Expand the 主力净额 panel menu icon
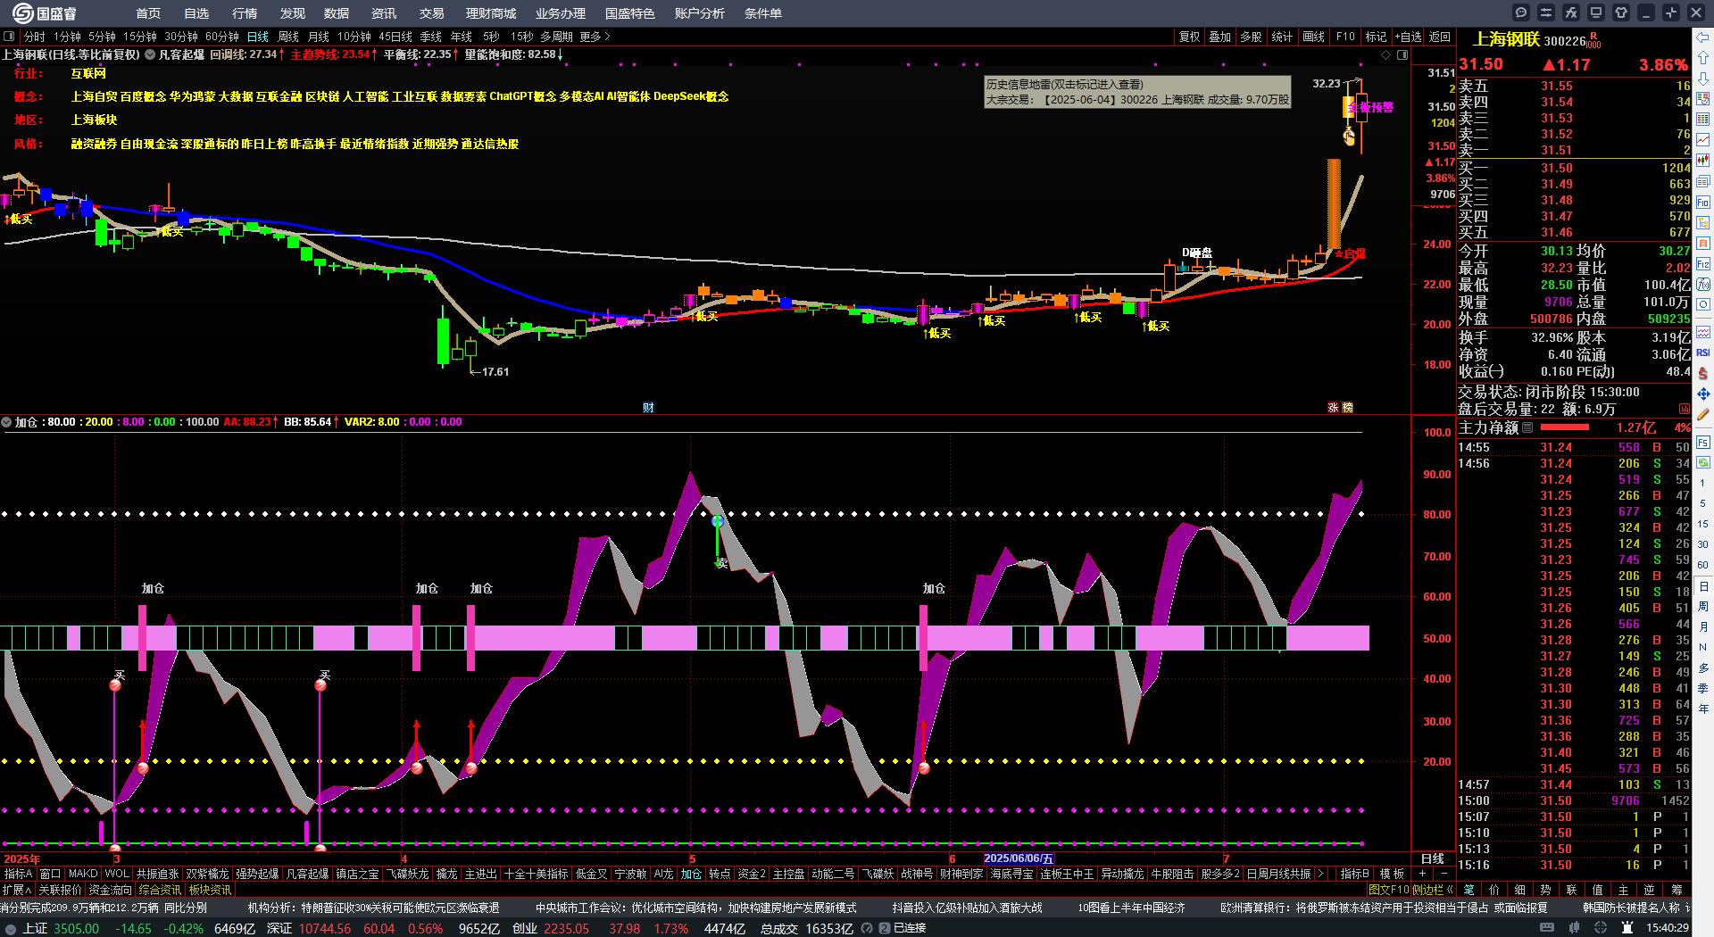 pyautogui.click(x=1527, y=428)
